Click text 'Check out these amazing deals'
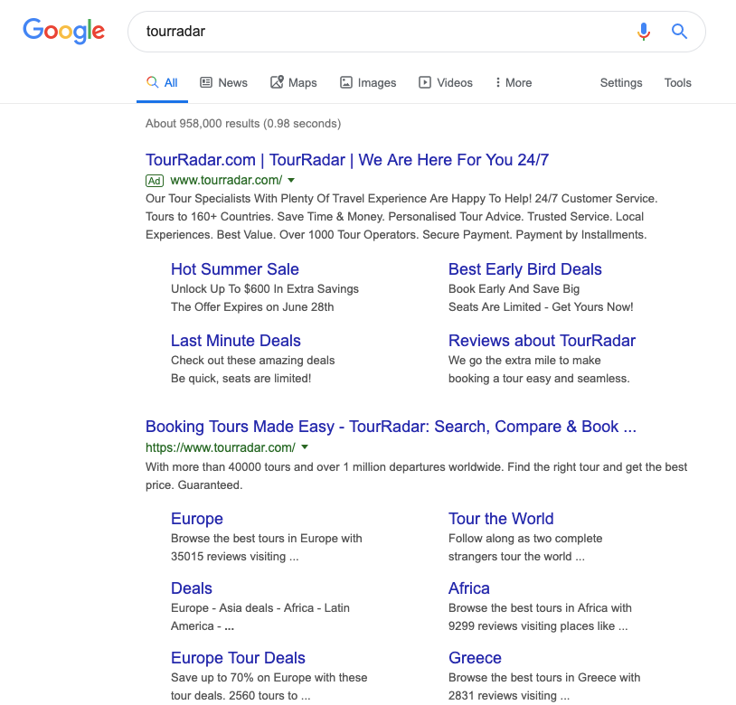 point(252,361)
